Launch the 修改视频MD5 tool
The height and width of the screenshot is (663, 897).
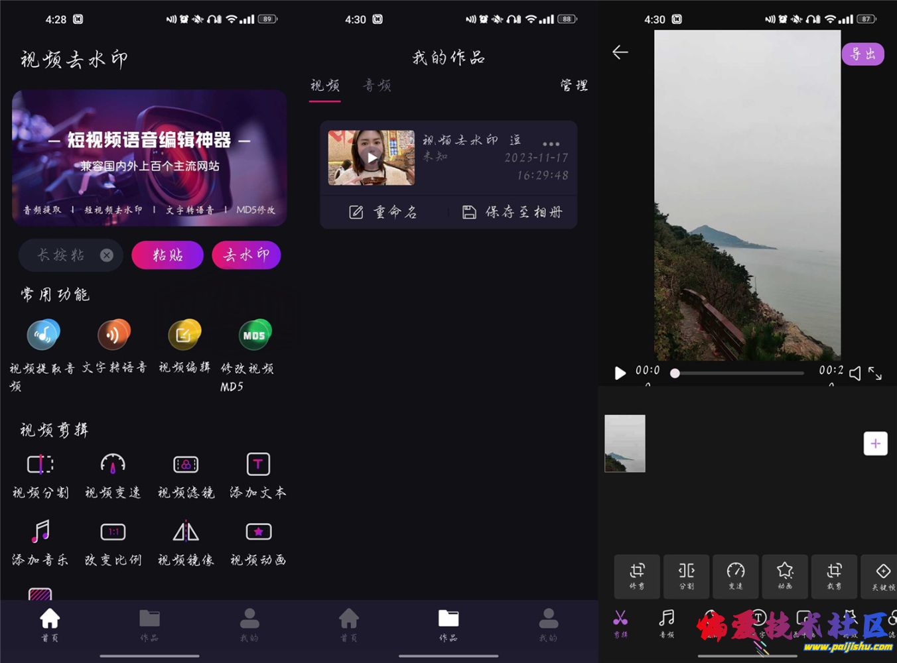click(254, 335)
